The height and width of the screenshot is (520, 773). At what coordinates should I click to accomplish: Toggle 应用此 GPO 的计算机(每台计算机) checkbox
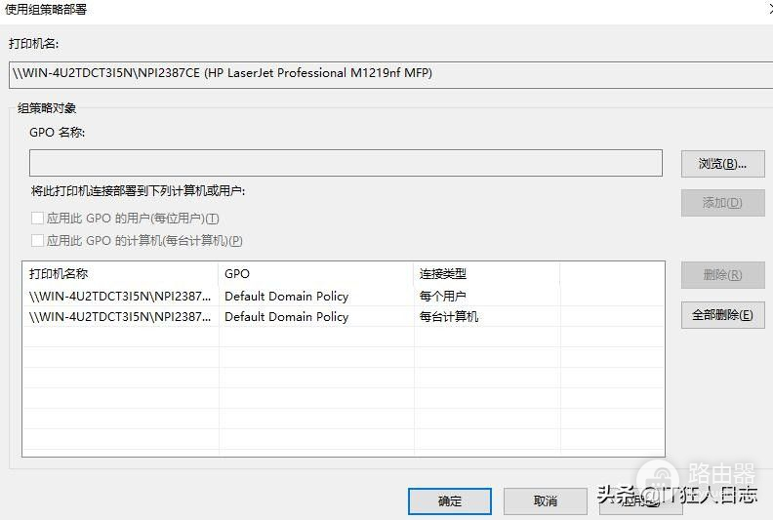tap(38, 240)
